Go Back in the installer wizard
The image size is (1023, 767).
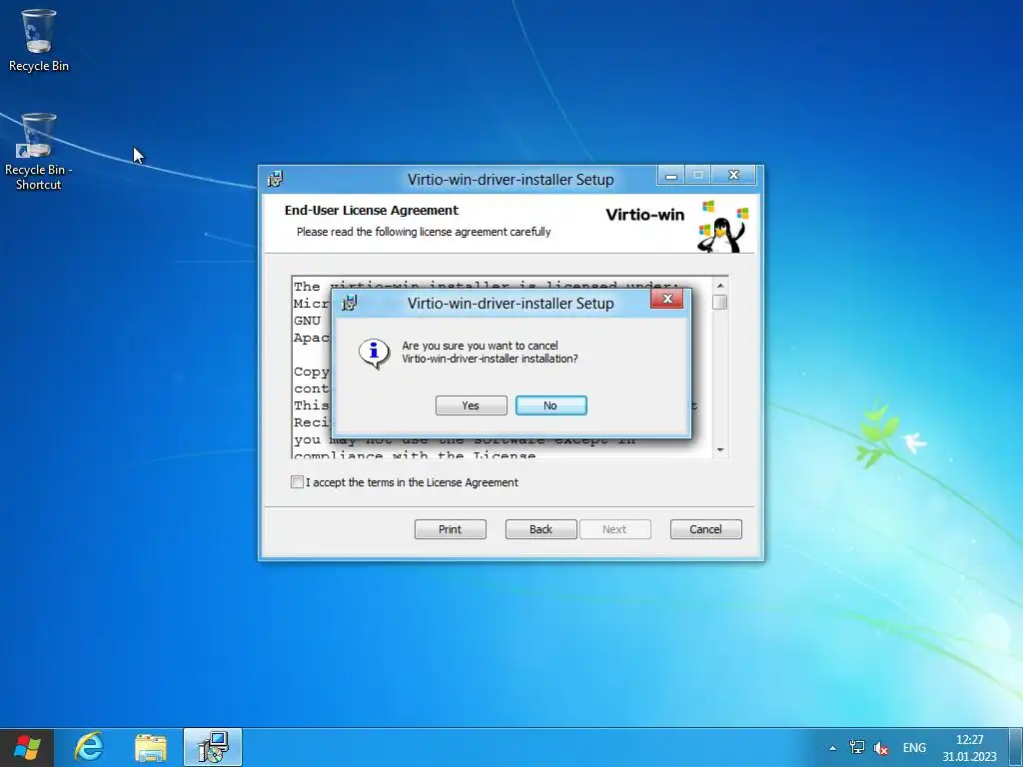pyautogui.click(x=540, y=529)
